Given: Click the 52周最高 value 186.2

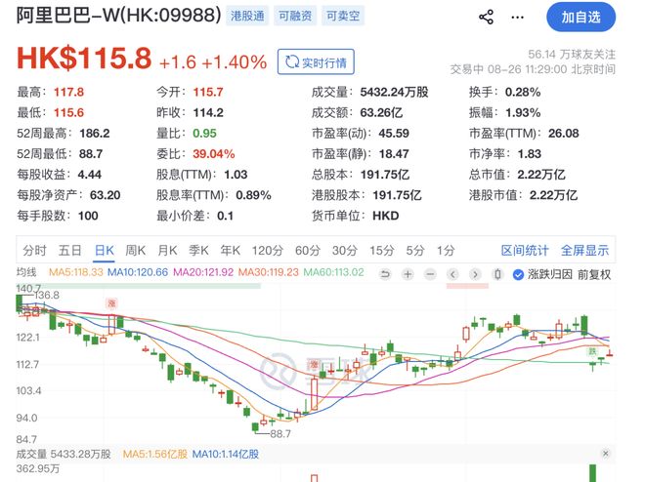Looking at the screenshot, I should [x=95, y=134].
